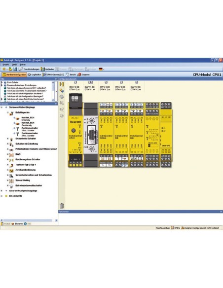Collapse the Sensoren/Geber/Eingänge tree node

[x=1, y=108]
